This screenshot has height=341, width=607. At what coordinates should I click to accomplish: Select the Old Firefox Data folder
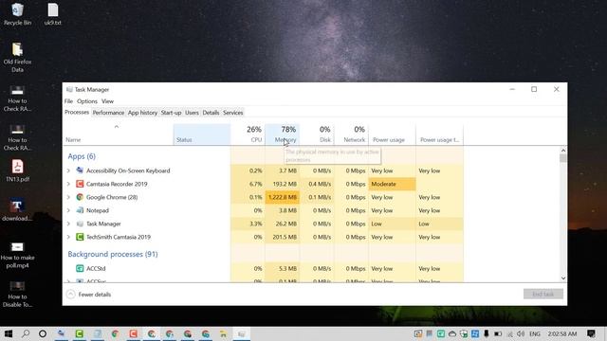pyautogui.click(x=17, y=58)
